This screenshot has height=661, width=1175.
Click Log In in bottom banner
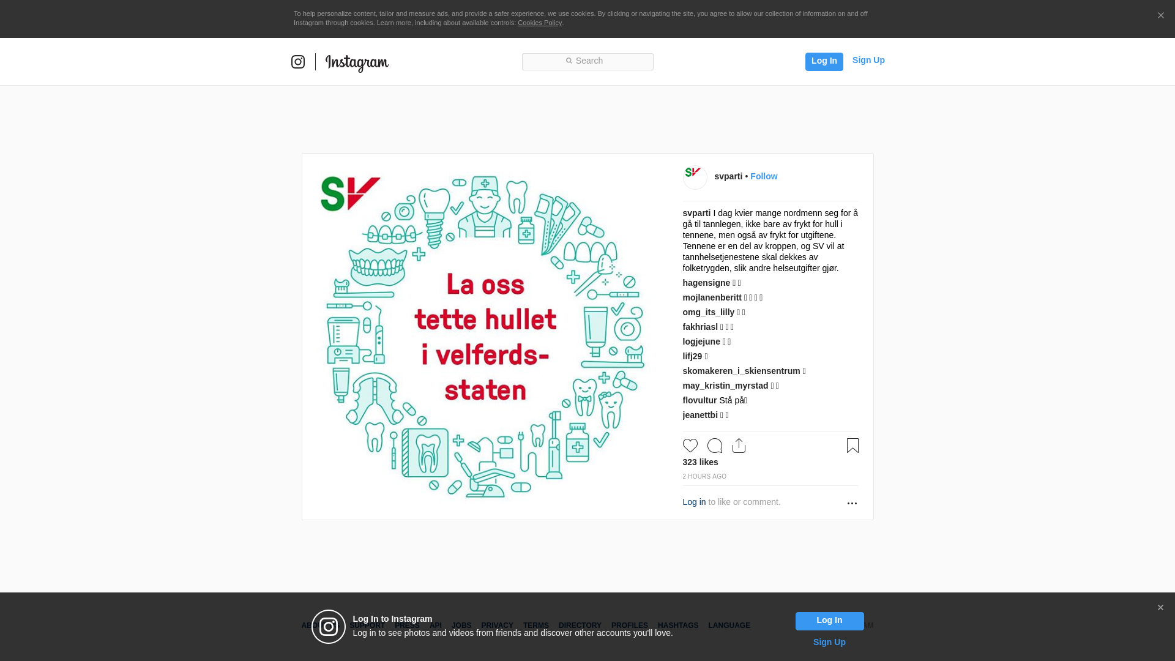(829, 621)
